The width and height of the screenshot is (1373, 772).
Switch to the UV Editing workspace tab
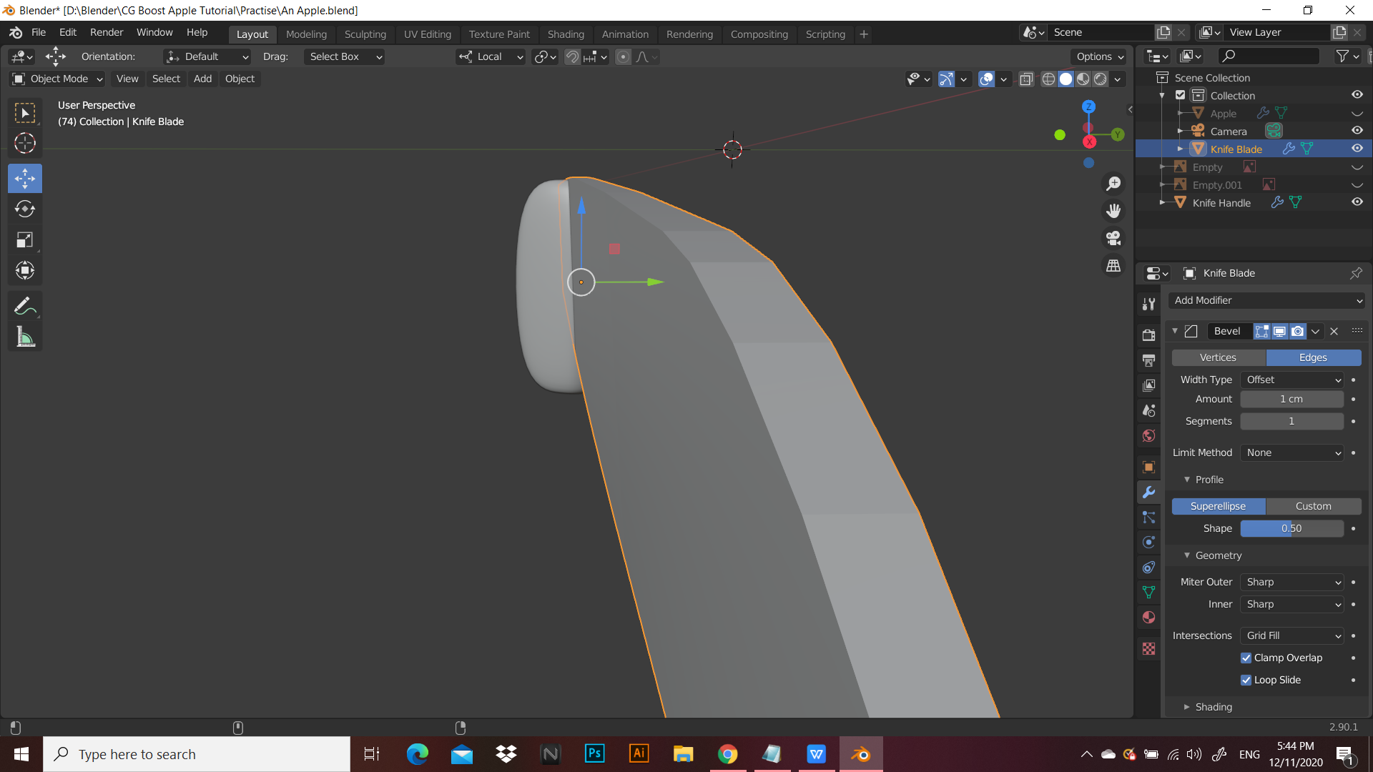click(427, 34)
